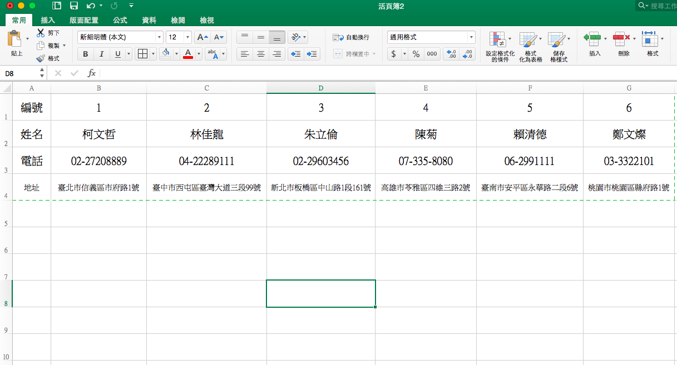This screenshot has height=365, width=677.
Task: Click the Undo arrow icon
Action: coord(91,6)
